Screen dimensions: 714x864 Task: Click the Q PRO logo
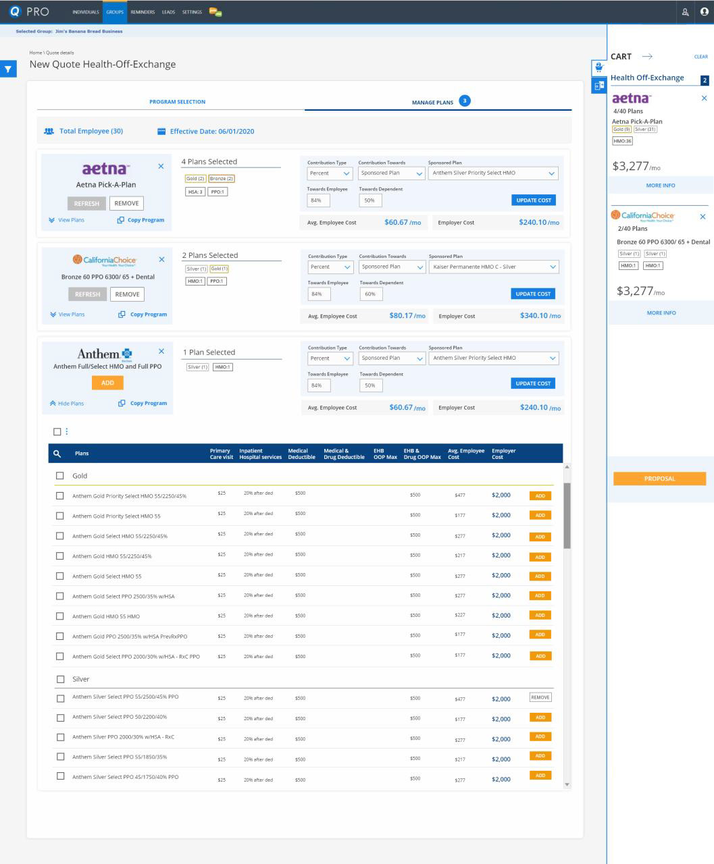[29, 11]
